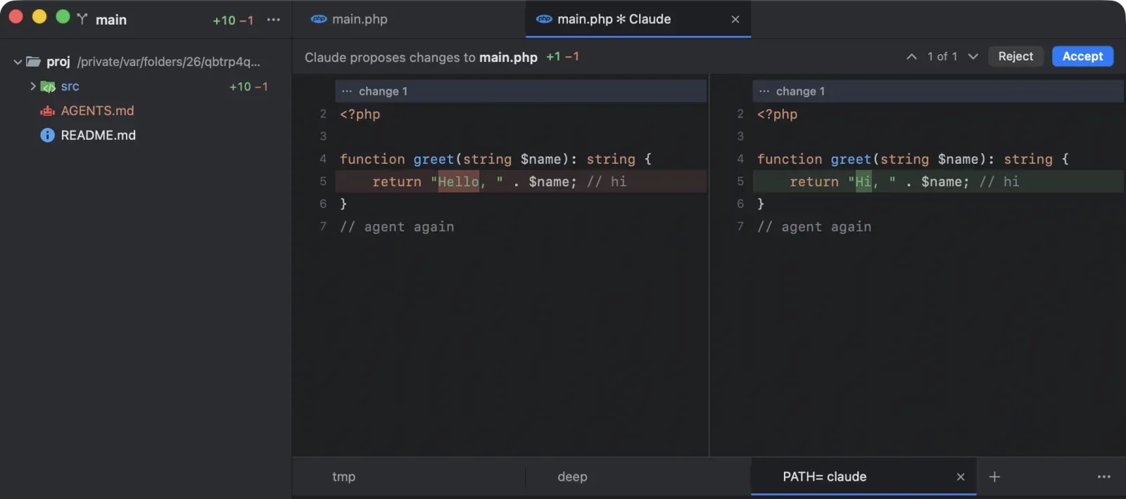
Task: Go to previous change with up arrow
Action: point(911,56)
